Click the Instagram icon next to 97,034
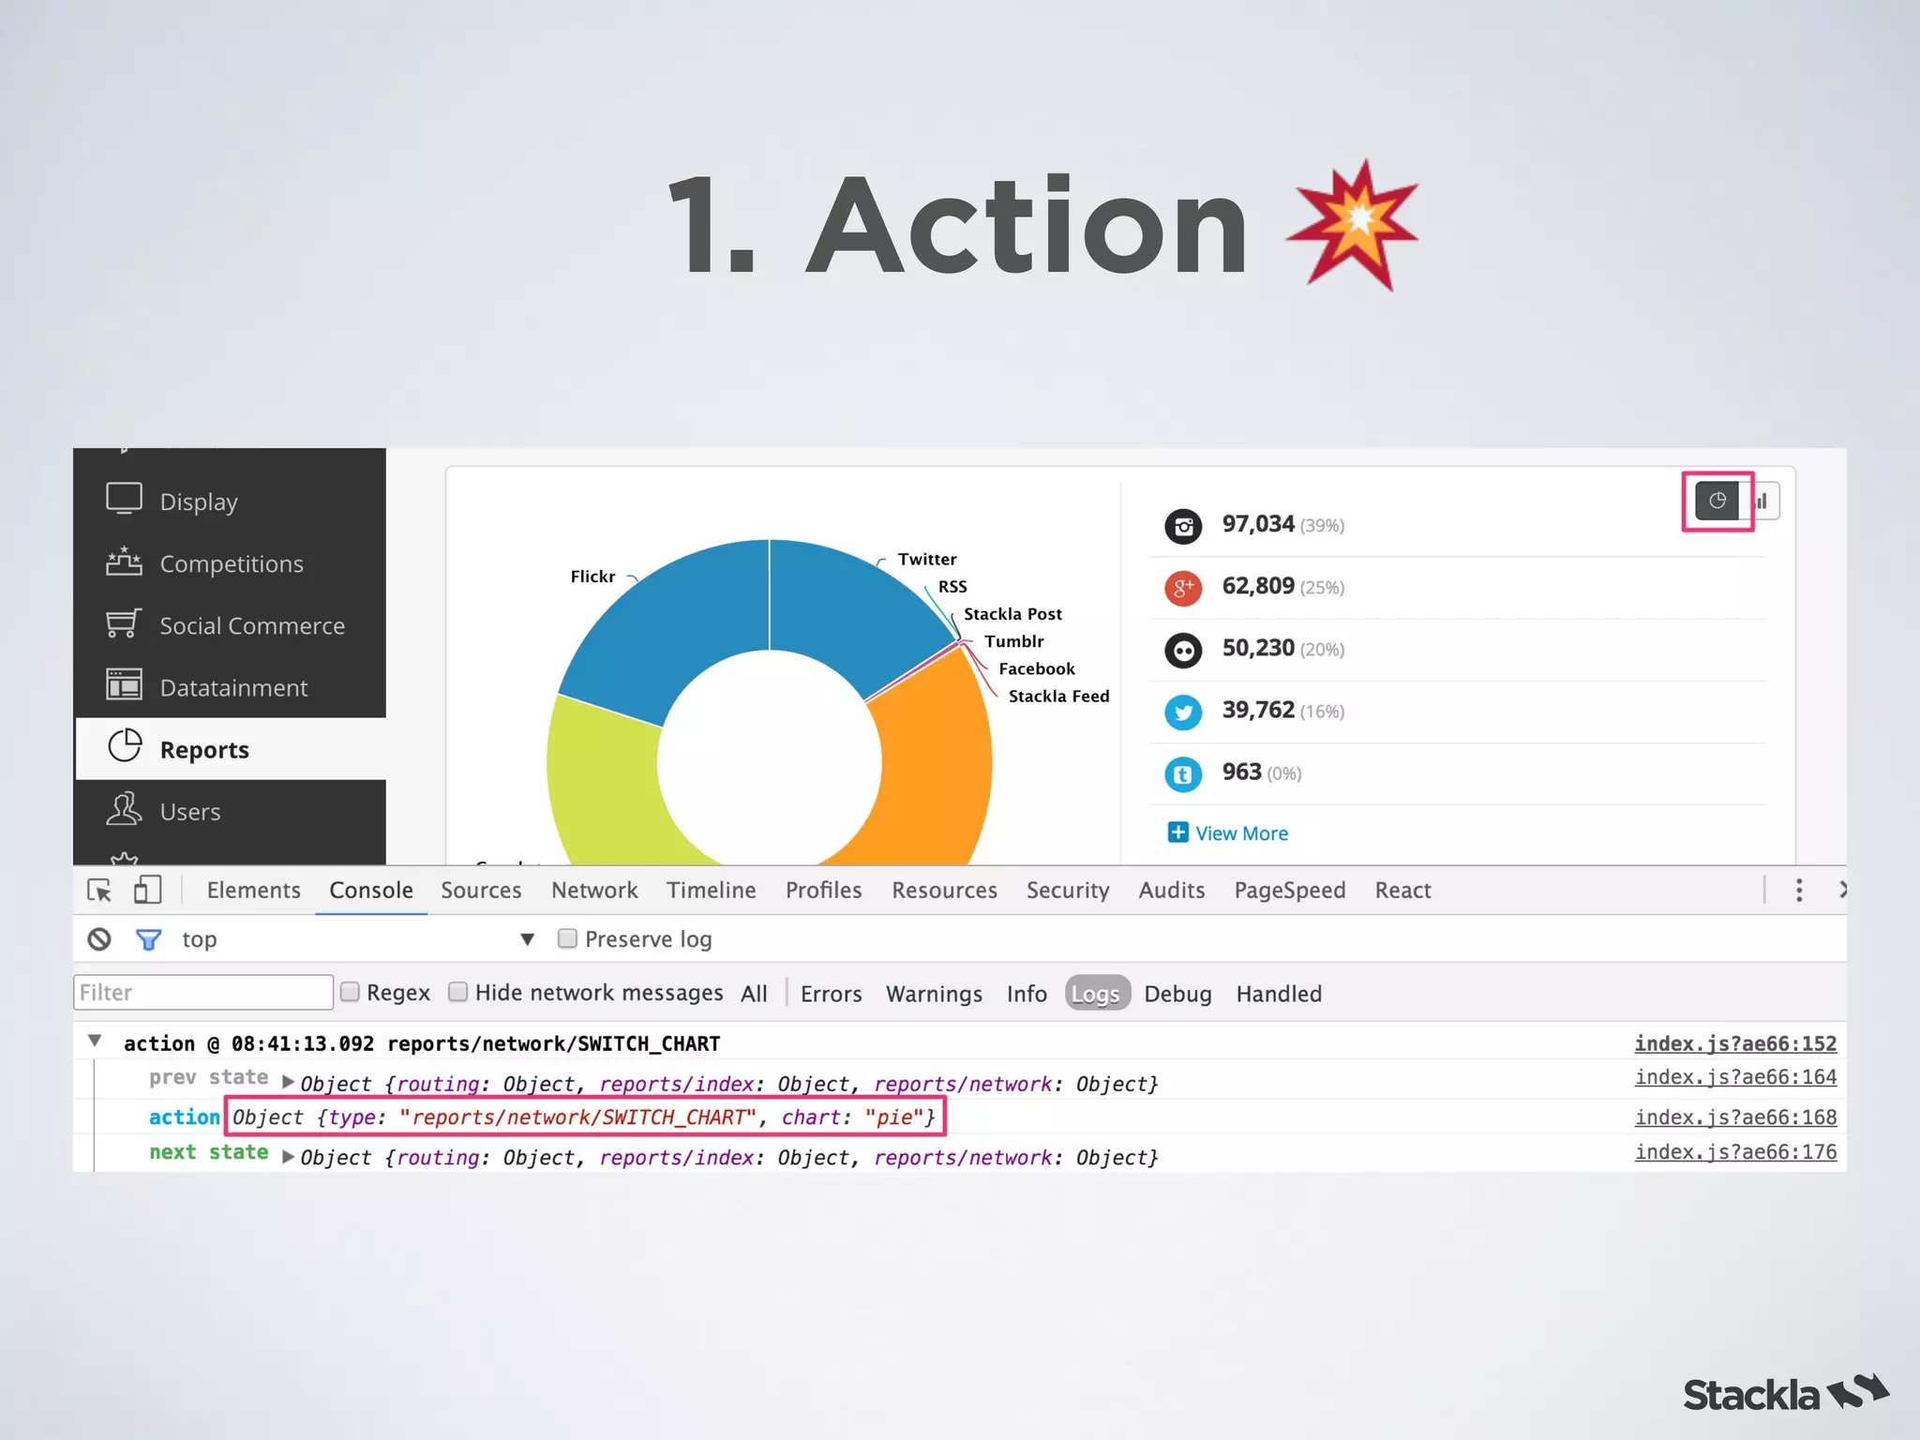 coord(1183,526)
